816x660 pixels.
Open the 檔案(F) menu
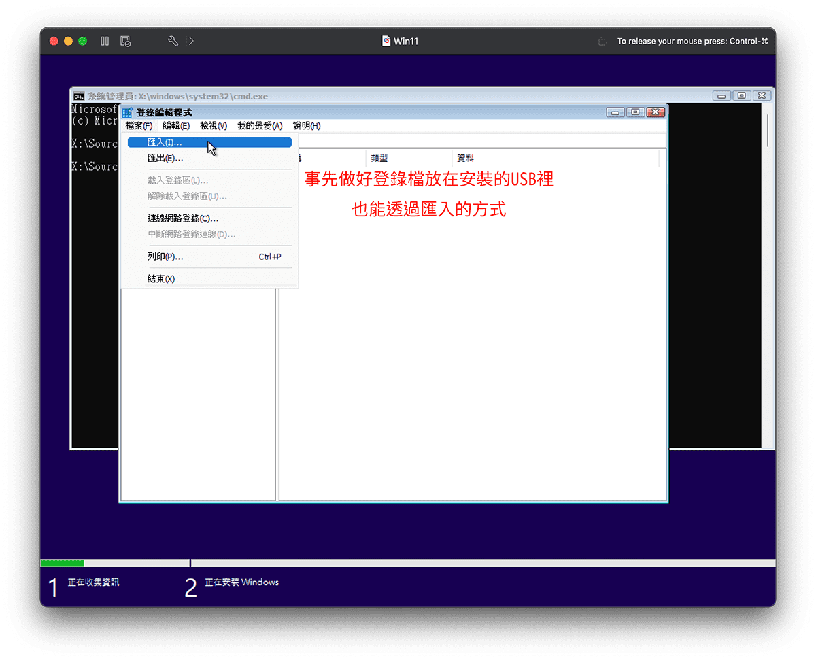[x=139, y=125]
